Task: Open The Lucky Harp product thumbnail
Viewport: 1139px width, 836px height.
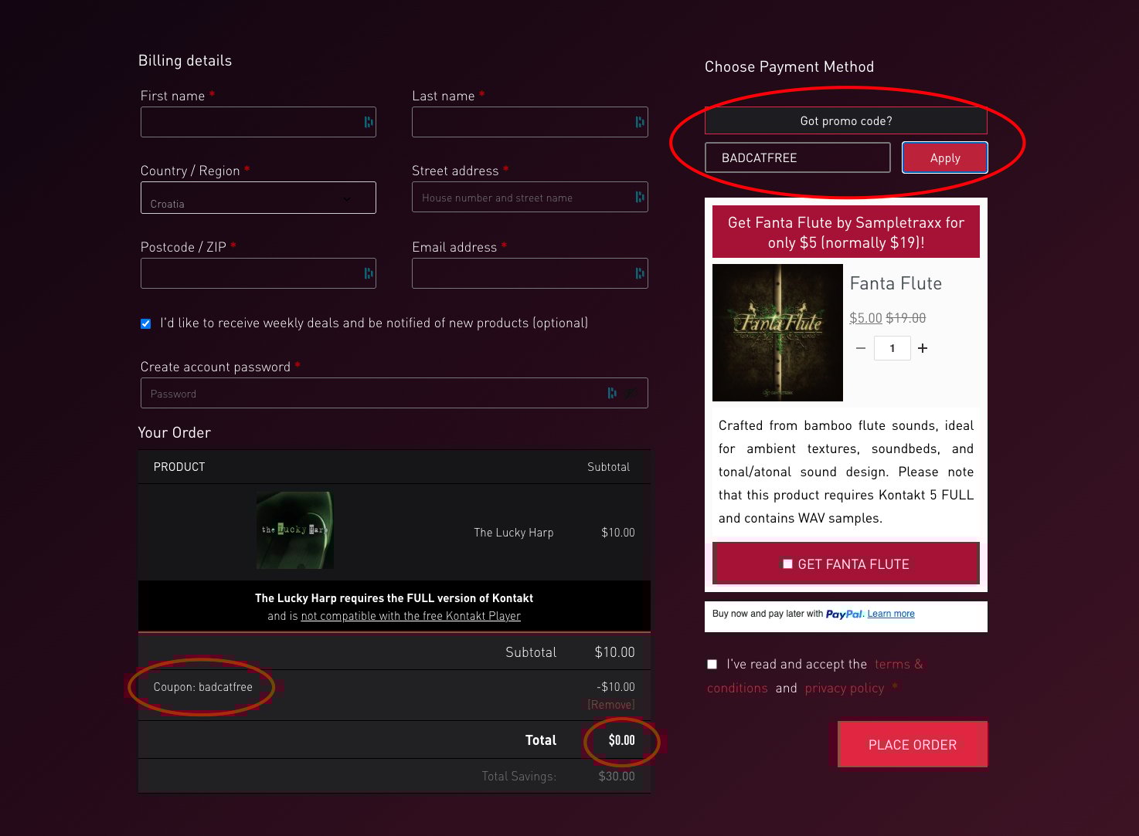Action: click(x=294, y=530)
